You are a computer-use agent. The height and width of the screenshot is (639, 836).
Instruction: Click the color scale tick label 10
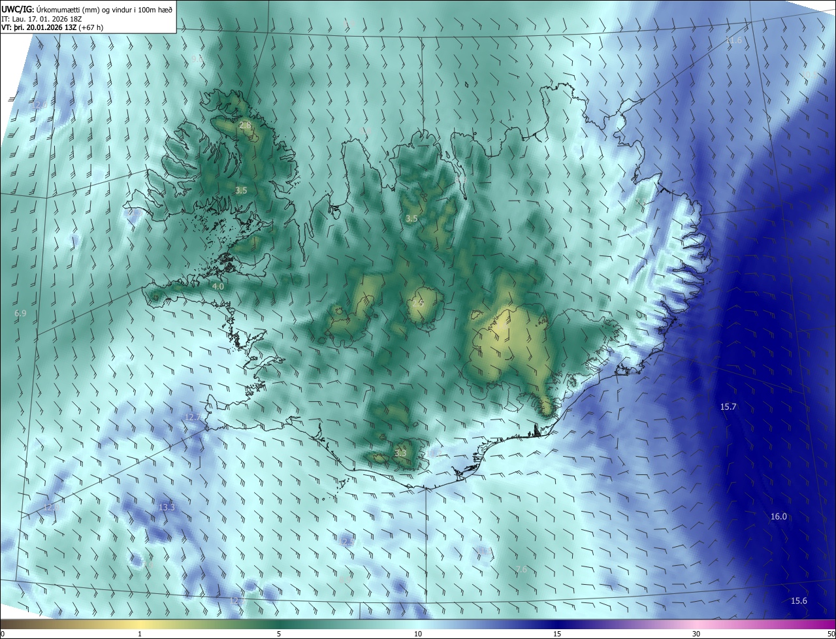click(418, 634)
